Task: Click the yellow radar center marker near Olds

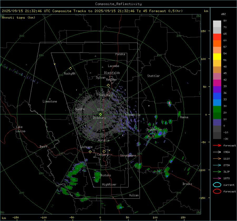Action: tap(100, 115)
